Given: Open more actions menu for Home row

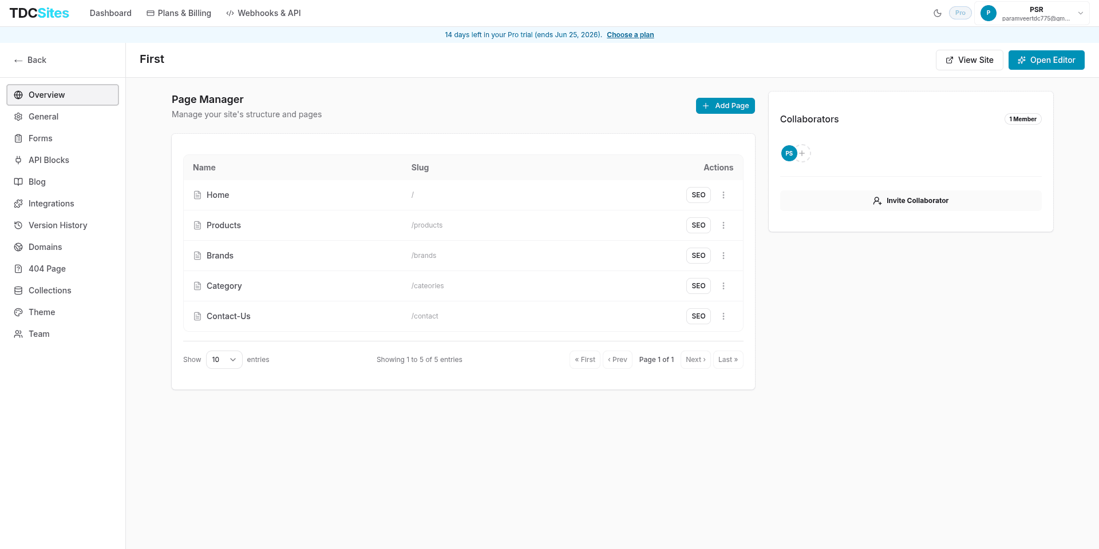Looking at the screenshot, I should click(x=724, y=195).
